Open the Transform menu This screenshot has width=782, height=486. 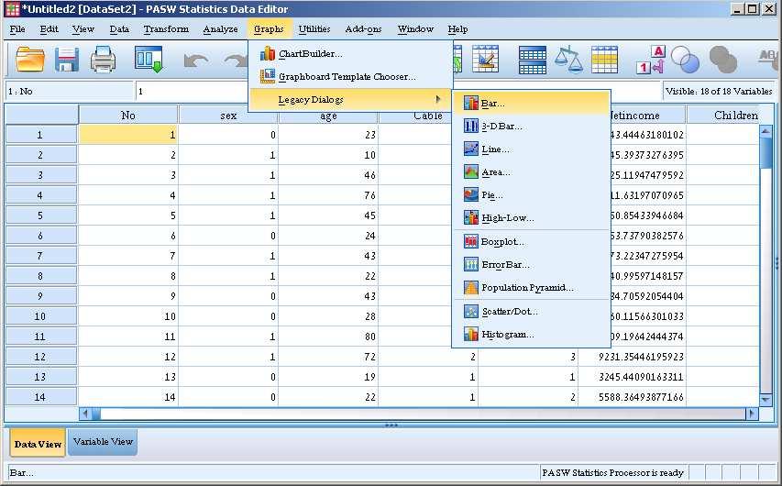(166, 29)
